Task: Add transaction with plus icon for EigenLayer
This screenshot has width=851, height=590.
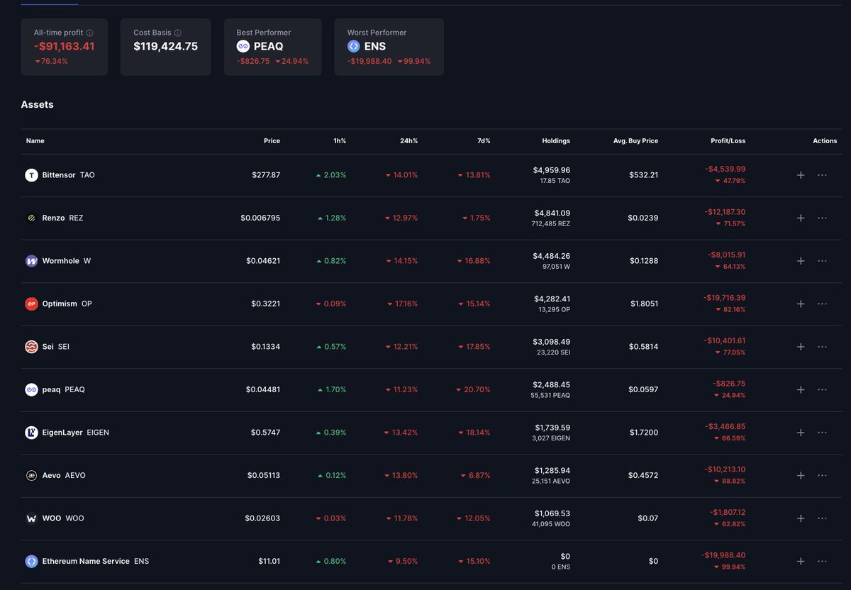Action: click(801, 433)
